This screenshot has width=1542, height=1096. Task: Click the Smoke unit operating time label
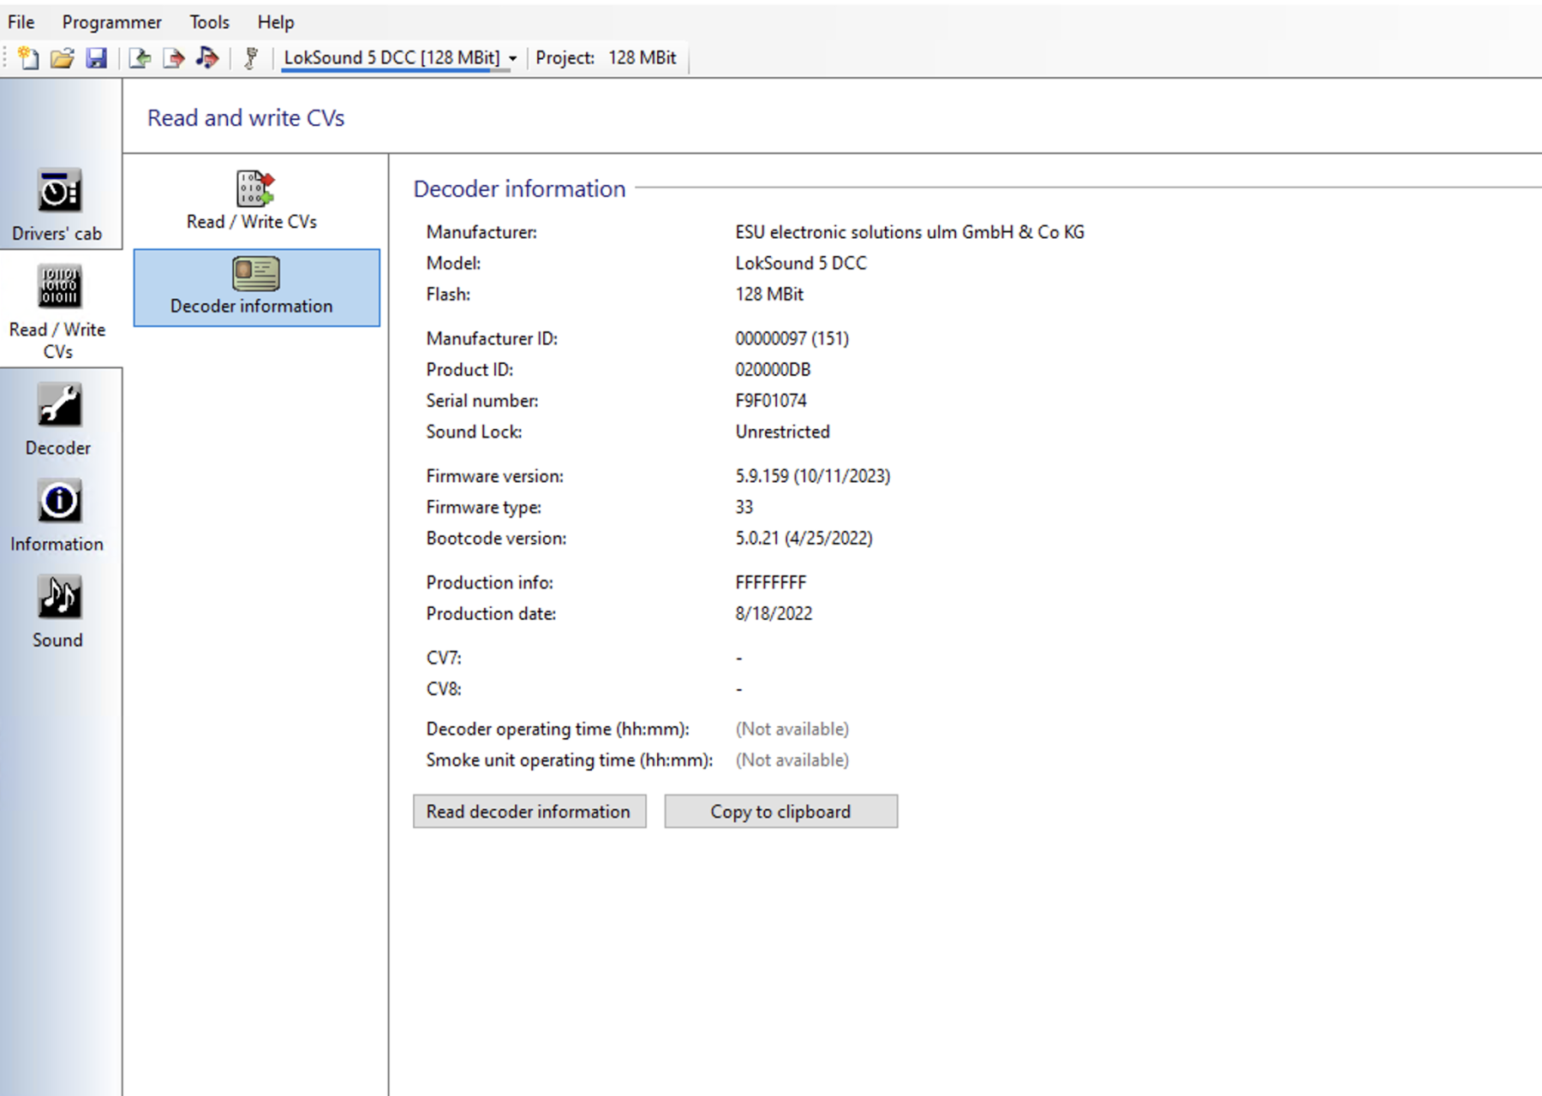pyautogui.click(x=570, y=760)
